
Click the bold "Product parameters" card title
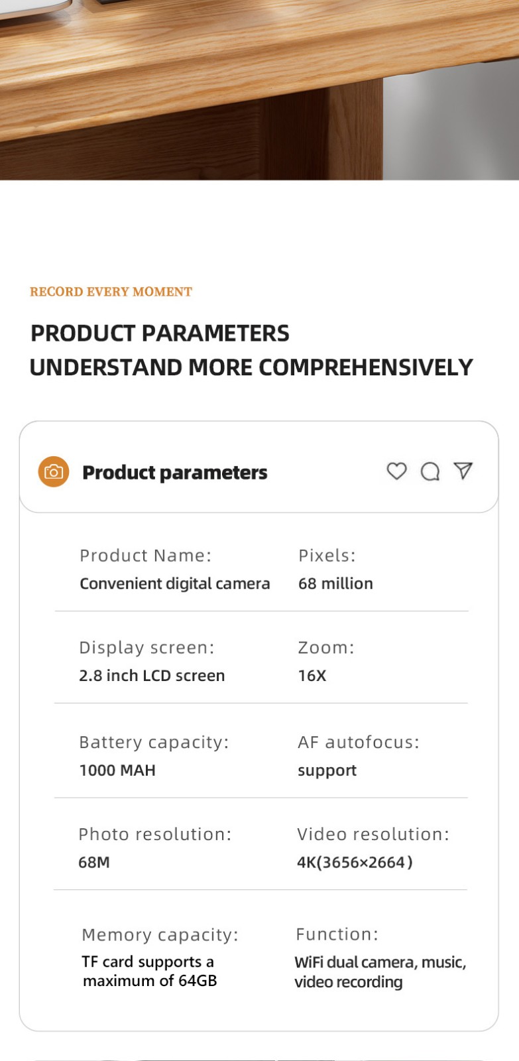point(174,473)
